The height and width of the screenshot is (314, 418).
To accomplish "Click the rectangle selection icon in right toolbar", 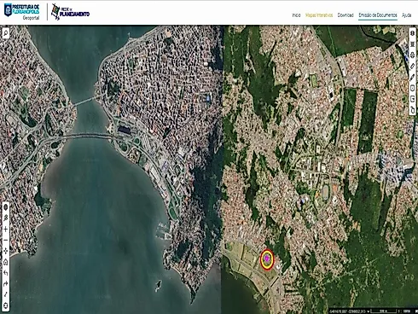I will click(412, 88).
